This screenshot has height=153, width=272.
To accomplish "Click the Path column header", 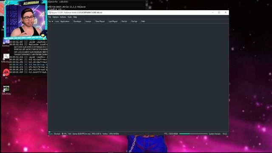I will pyautogui.click(x=143, y=21).
